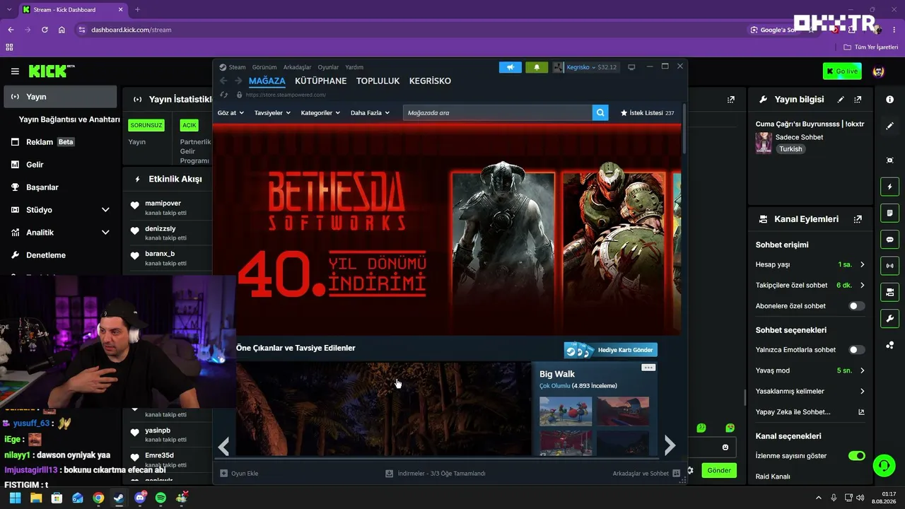Open İndirmeler downloads status in Steam
The width and height of the screenshot is (905, 509).
(x=436, y=474)
